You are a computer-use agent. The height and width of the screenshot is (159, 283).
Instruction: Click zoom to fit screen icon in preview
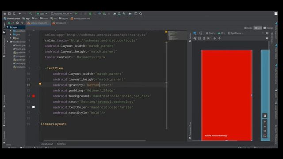(265, 136)
